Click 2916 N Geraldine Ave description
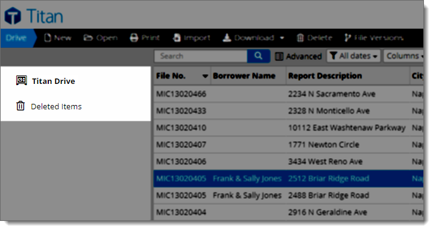The width and height of the screenshot is (433, 230). tap(327, 212)
